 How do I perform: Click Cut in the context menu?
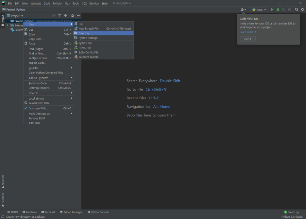(x=49, y=30)
